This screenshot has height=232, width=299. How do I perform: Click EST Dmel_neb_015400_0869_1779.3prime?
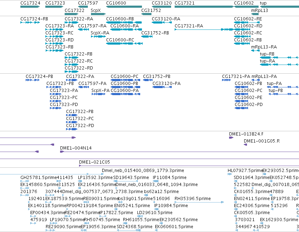coord(143,171)
